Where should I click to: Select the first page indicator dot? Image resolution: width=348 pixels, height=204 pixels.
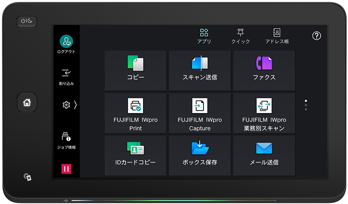point(306,101)
